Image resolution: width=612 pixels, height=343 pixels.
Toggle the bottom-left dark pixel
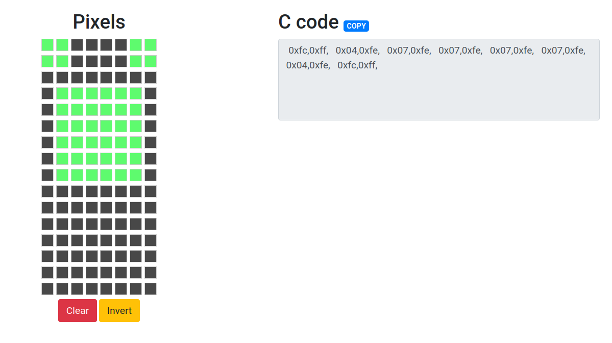click(47, 289)
